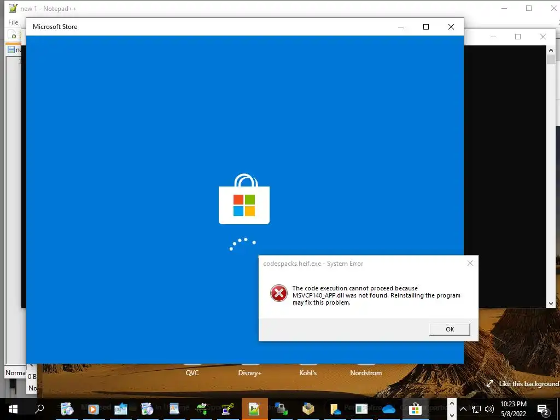Open the taskbar icon of a window with a blue arrow

(x=121, y=409)
